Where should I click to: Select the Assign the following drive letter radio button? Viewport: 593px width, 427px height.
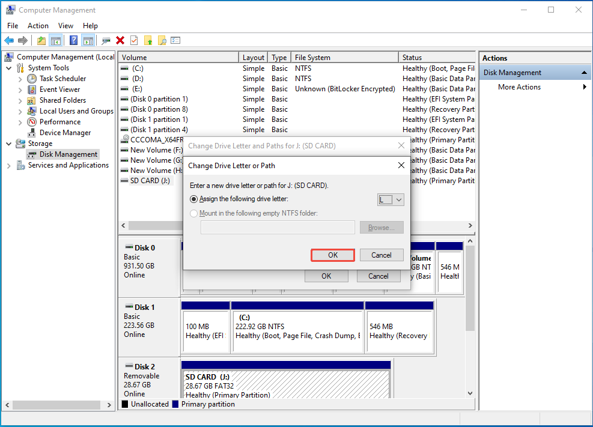click(193, 199)
